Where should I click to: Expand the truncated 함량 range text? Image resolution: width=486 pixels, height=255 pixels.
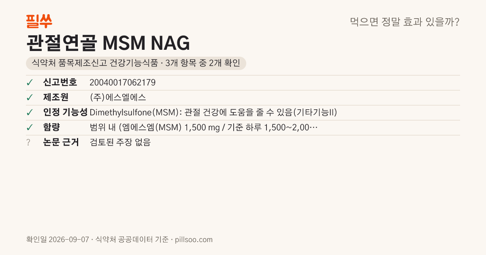coord(203,127)
